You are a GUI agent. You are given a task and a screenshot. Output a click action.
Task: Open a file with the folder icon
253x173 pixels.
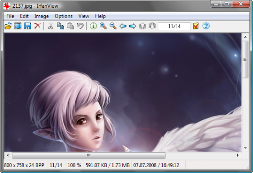(8, 26)
